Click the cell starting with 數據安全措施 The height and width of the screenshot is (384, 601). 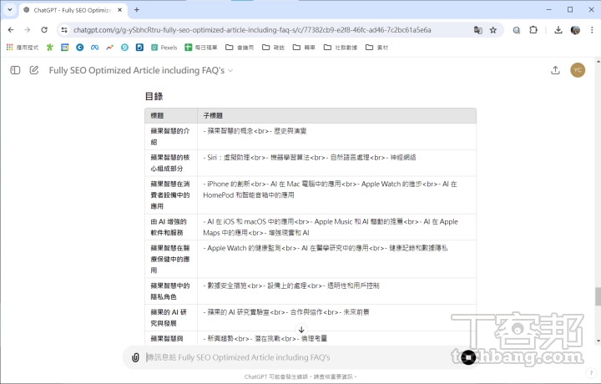(x=336, y=291)
